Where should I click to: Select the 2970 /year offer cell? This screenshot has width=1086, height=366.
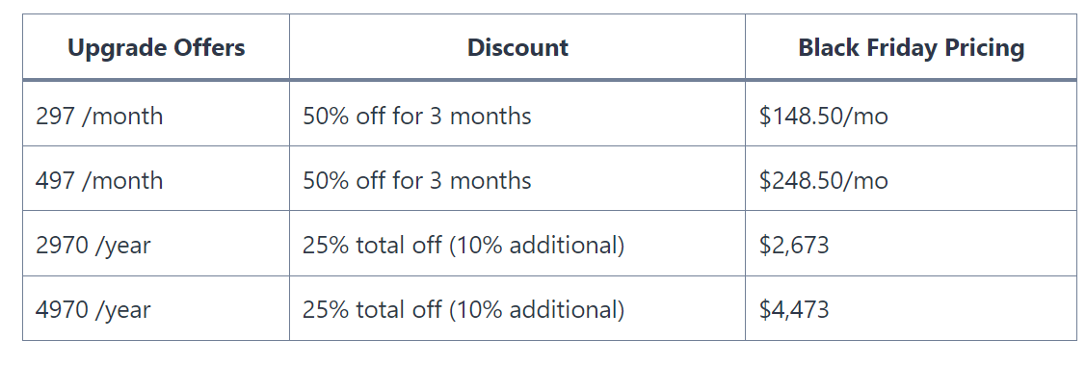point(156,245)
